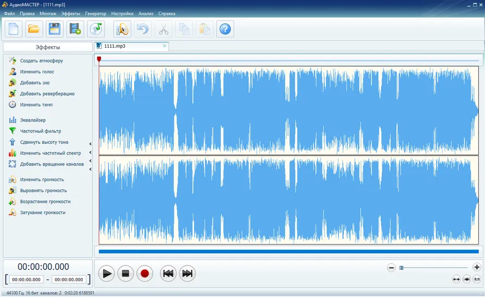The image size is (485, 297).
Task: Select Добавить реверберацию effect
Action: click(x=47, y=94)
